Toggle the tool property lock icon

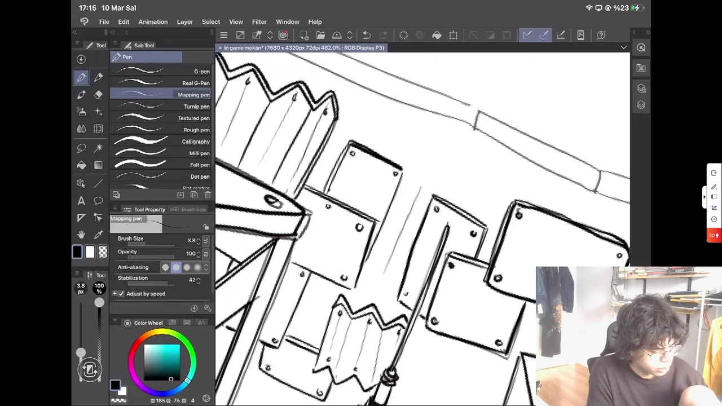(206, 227)
